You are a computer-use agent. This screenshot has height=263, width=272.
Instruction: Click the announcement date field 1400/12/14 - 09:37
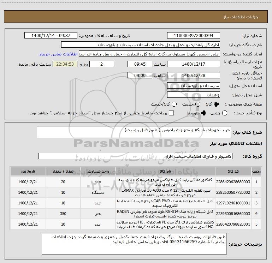[x=51, y=35]
